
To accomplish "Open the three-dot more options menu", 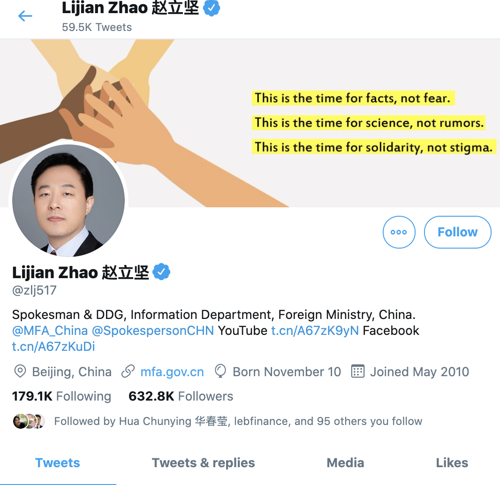I will tap(399, 232).
